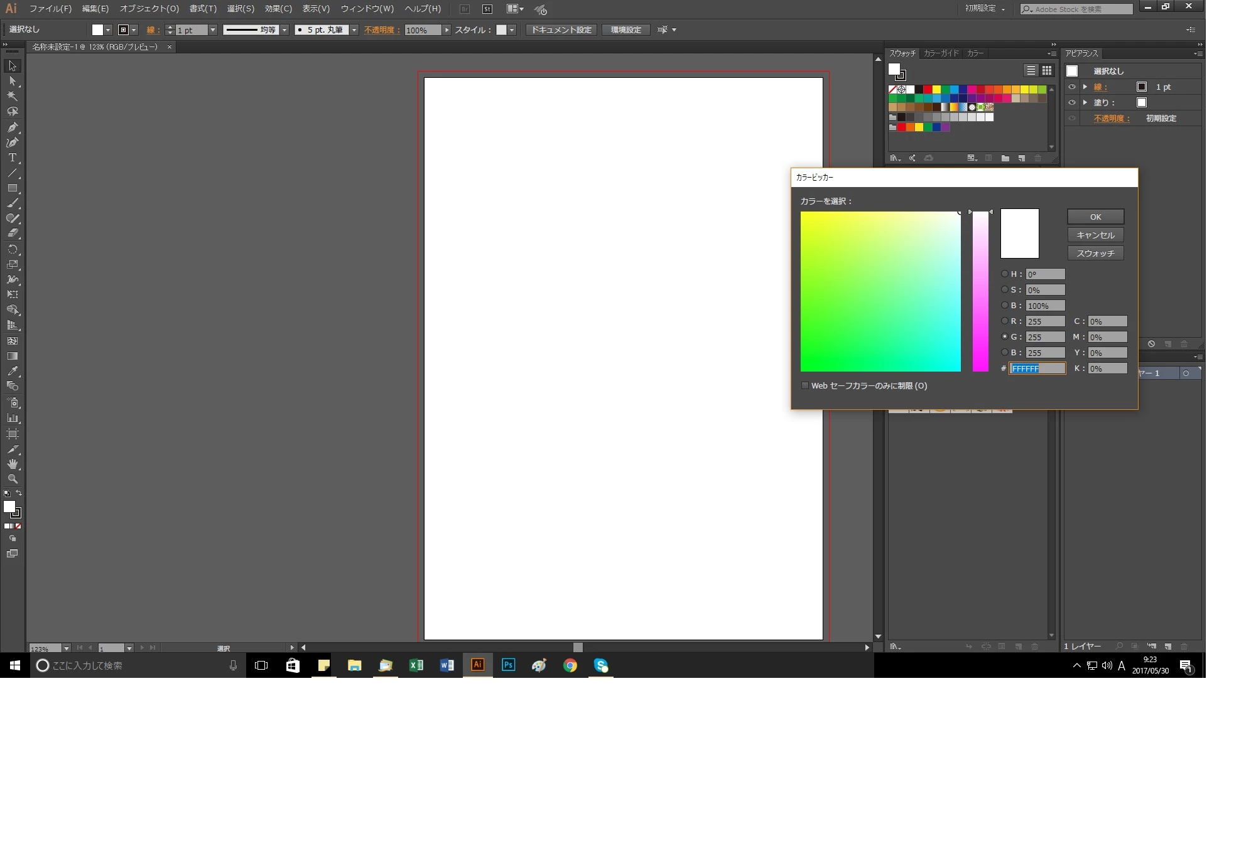Enable Web safe colors only checkbox
The image size is (1256, 853).
pos(805,385)
